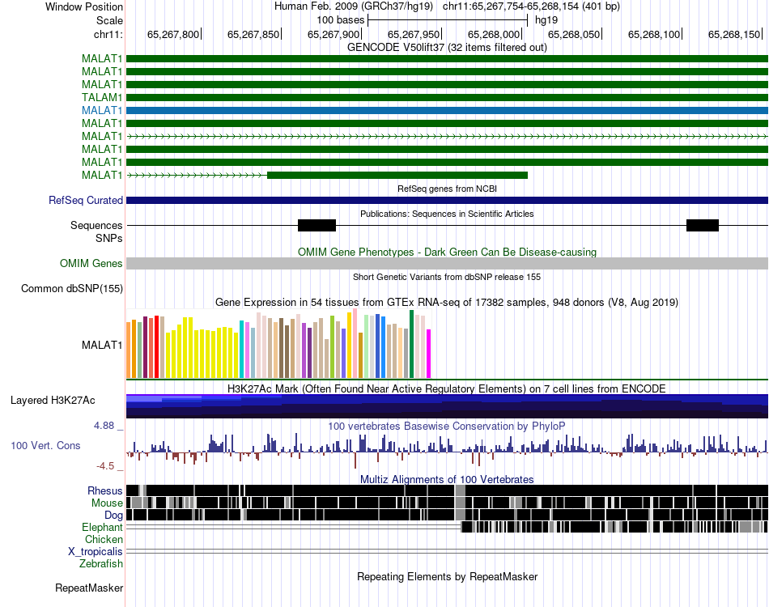The image size is (769, 607).
Task: Click the Common dbSNP(155) label
Action: pyautogui.click(x=72, y=289)
